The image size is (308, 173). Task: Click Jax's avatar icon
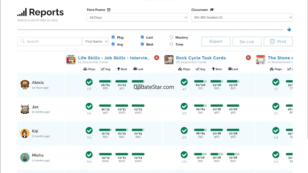click(25, 109)
